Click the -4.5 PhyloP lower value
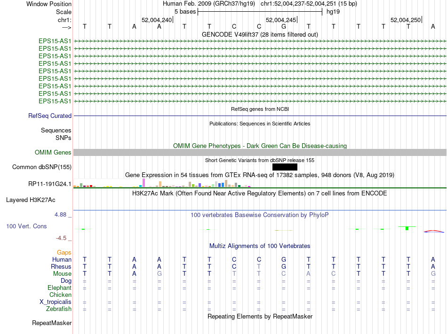Image resolution: width=447 pixels, height=334 pixels. tap(62, 238)
